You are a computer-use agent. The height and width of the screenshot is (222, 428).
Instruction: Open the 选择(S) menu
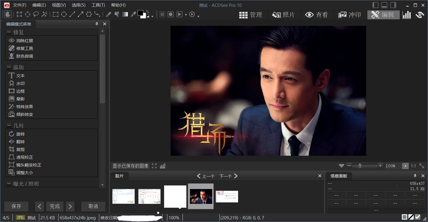[78, 5]
